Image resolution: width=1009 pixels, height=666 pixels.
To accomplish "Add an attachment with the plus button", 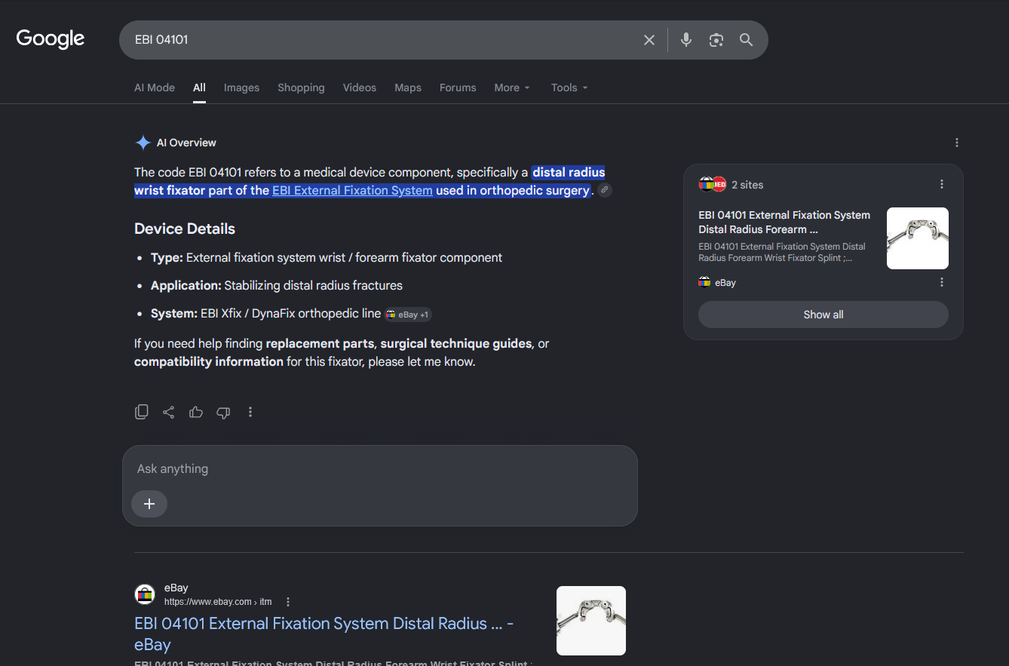I will (x=149, y=504).
